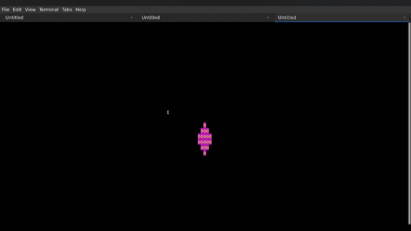The image size is (411, 231).
Task: Select the third Untitled tab
Action: pyautogui.click(x=341, y=18)
